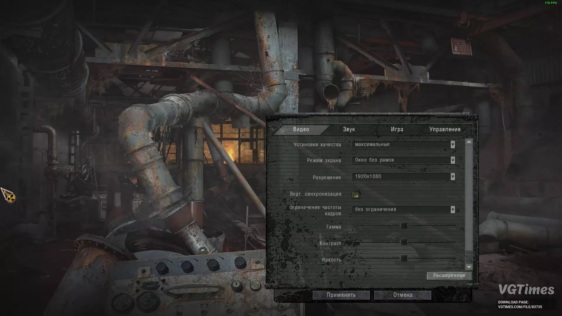Click the Разрешение label
This screenshot has height=316, width=562.
pos(327,177)
